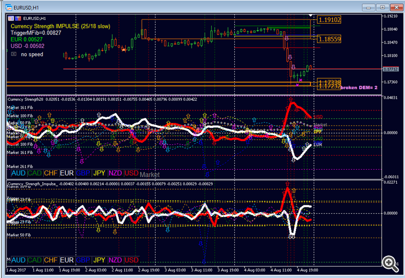Toggle the 'no speed' crossed box icon
The image size is (405, 278).
coord(13,54)
